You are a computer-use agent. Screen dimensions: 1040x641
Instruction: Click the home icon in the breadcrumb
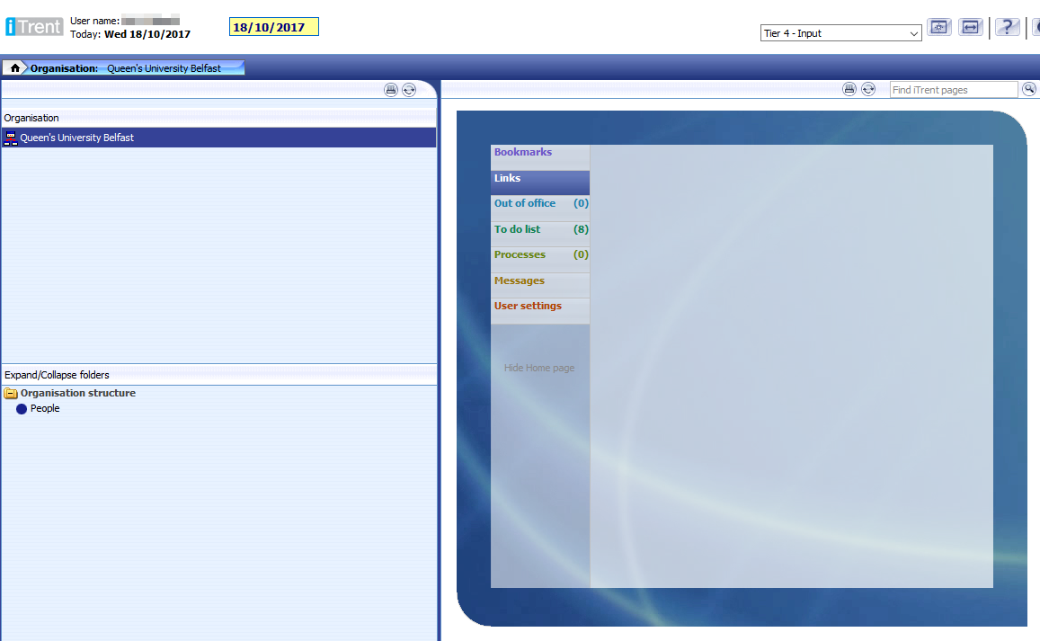[x=15, y=68]
